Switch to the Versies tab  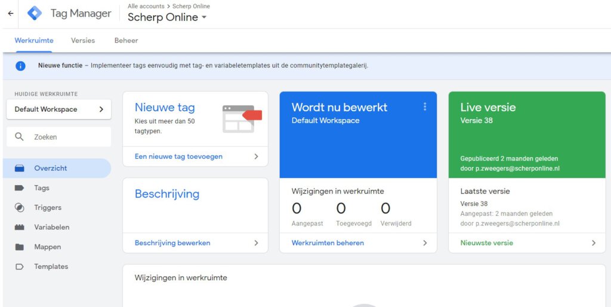coord(83,40)
